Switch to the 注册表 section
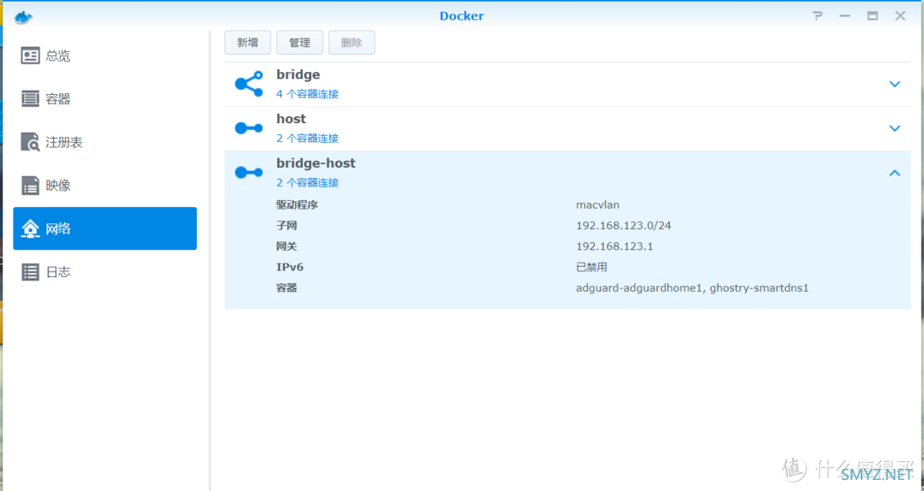Screen dimensions: 924x491 [105, 142]
